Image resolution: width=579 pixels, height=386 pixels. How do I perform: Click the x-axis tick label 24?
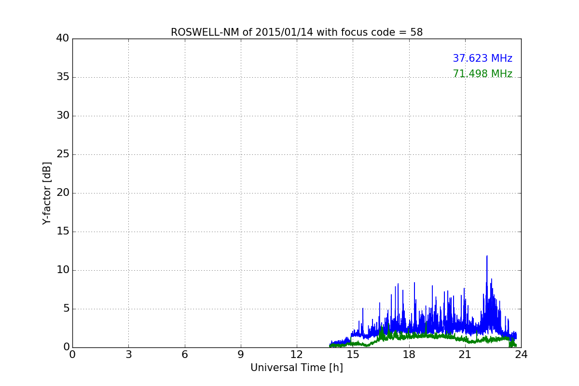(521, 355)
